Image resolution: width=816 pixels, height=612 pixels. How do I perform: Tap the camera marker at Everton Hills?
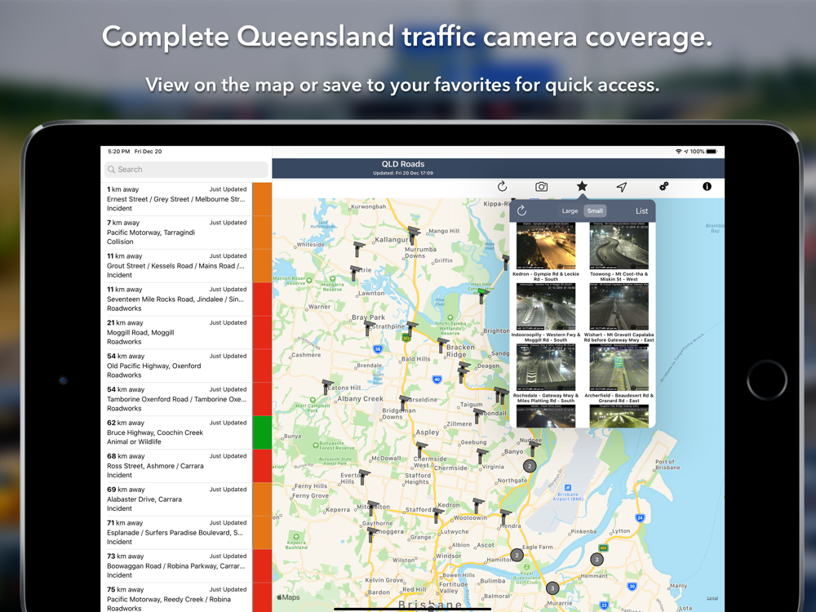[364, 477]
